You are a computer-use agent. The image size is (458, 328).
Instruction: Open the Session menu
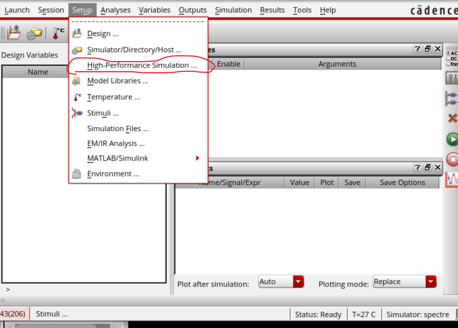[x=51, y=10]
